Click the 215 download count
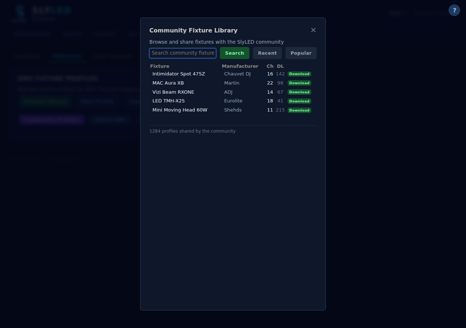 280,110
